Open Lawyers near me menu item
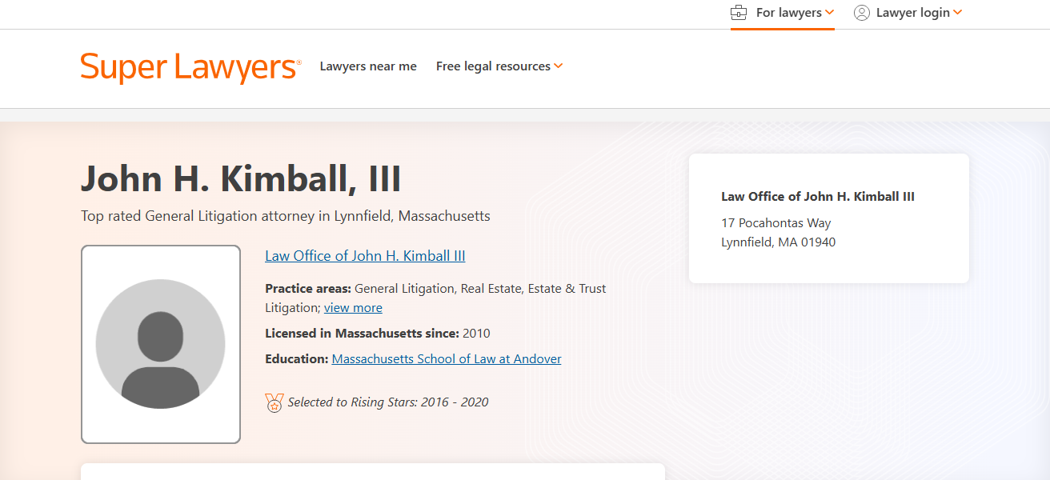The width and height of the screenshot is (1050, 480). (368, 66)
